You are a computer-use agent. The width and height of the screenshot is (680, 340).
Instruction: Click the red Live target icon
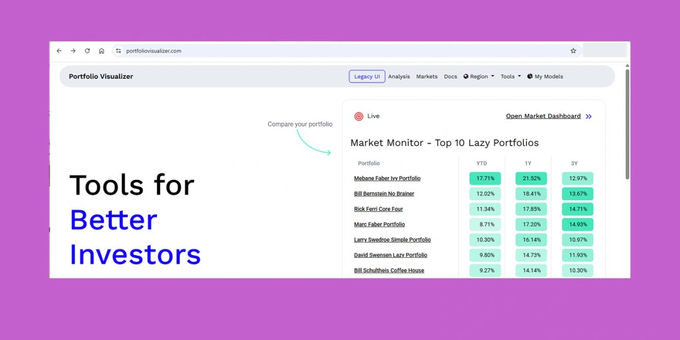(x=359, y=116)
